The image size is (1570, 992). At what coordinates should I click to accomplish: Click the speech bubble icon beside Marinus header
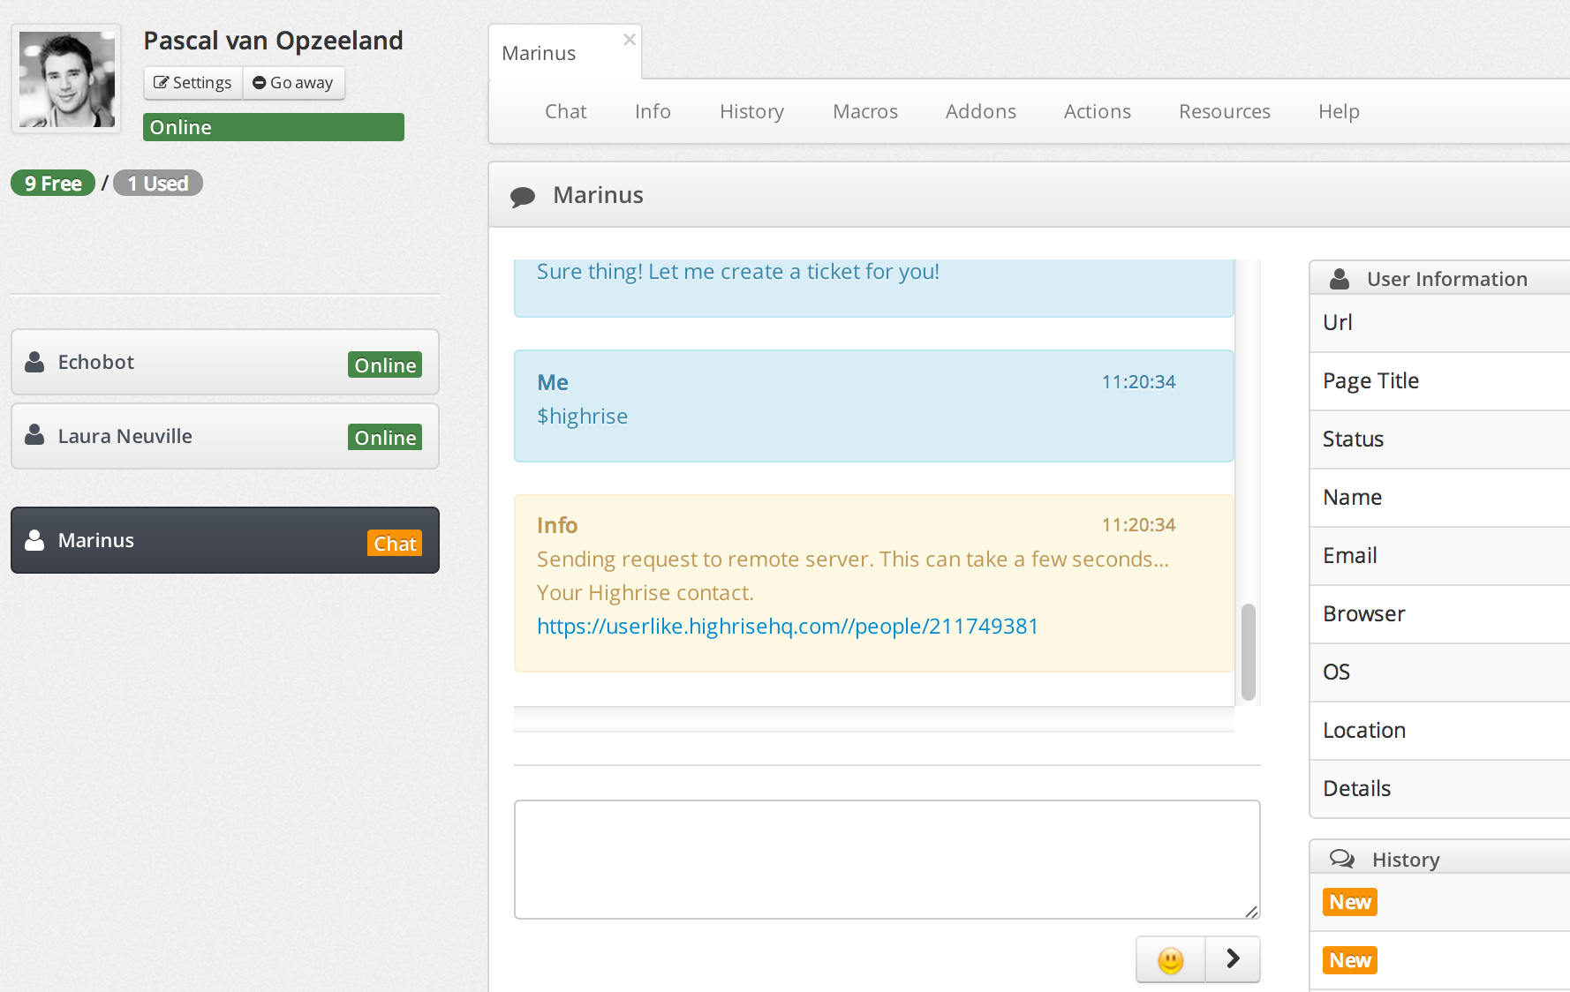(523, 196)
